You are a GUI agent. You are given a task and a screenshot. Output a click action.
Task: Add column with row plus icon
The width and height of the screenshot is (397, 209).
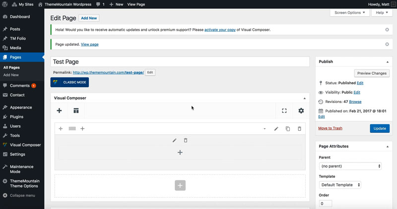(x=82, y=129)
